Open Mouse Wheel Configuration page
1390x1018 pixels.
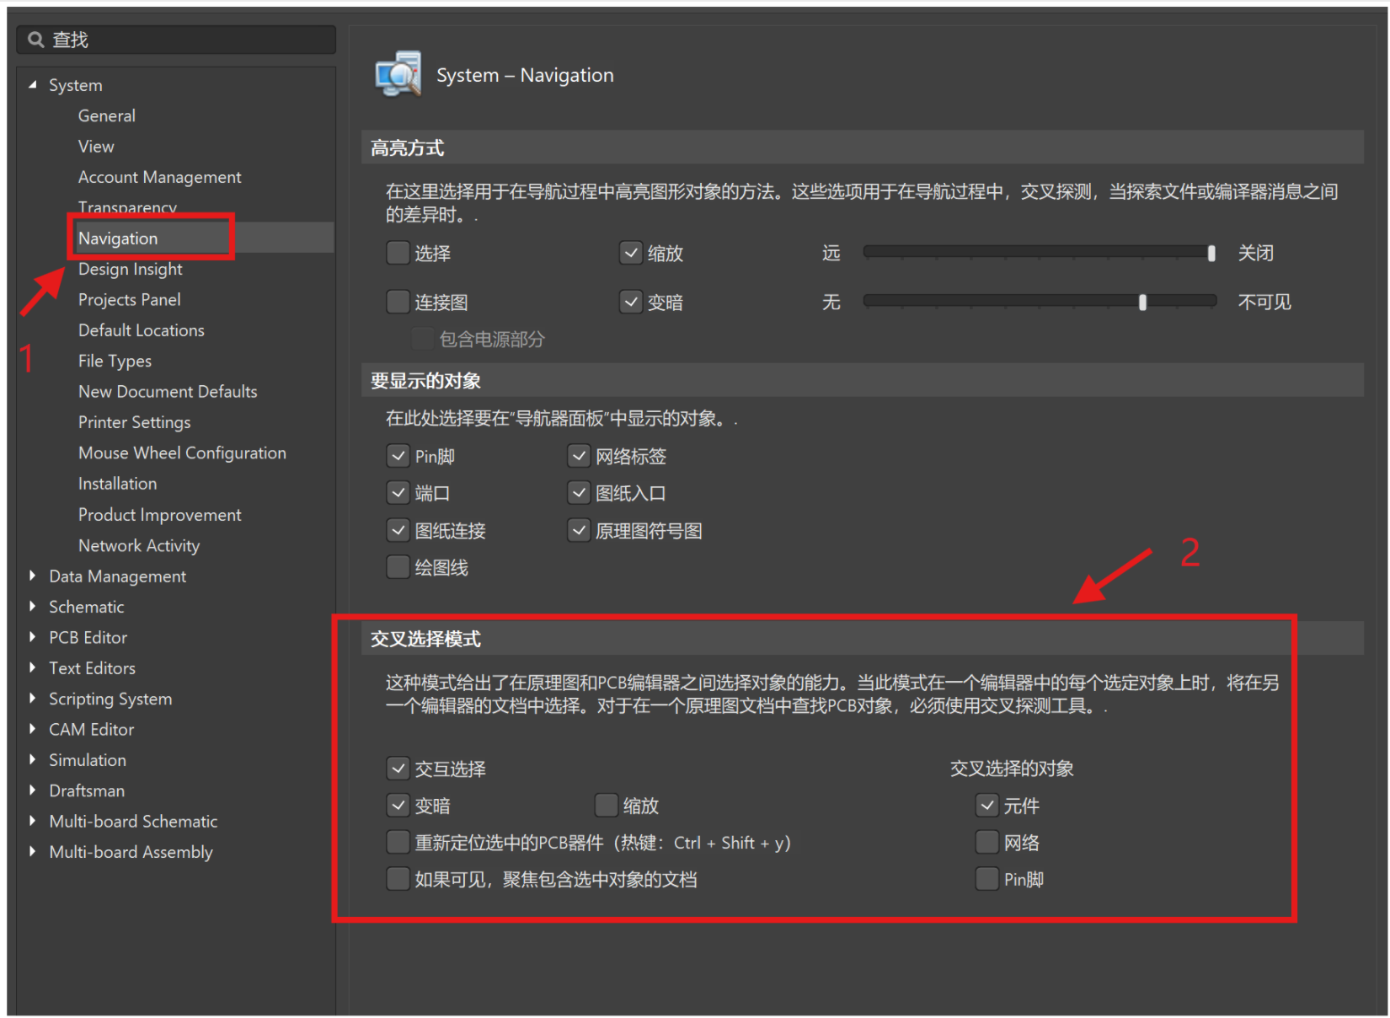pos(182,453)
